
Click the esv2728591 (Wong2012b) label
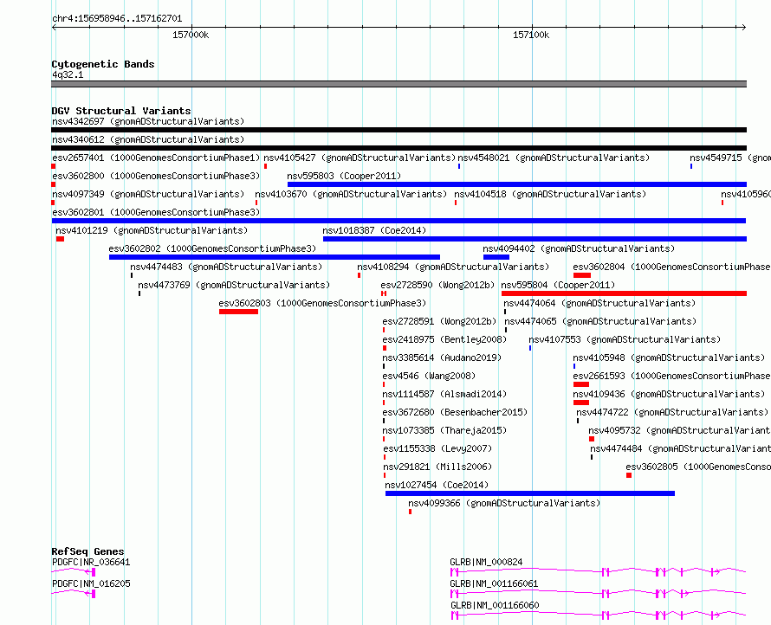[x=439, y=321]
